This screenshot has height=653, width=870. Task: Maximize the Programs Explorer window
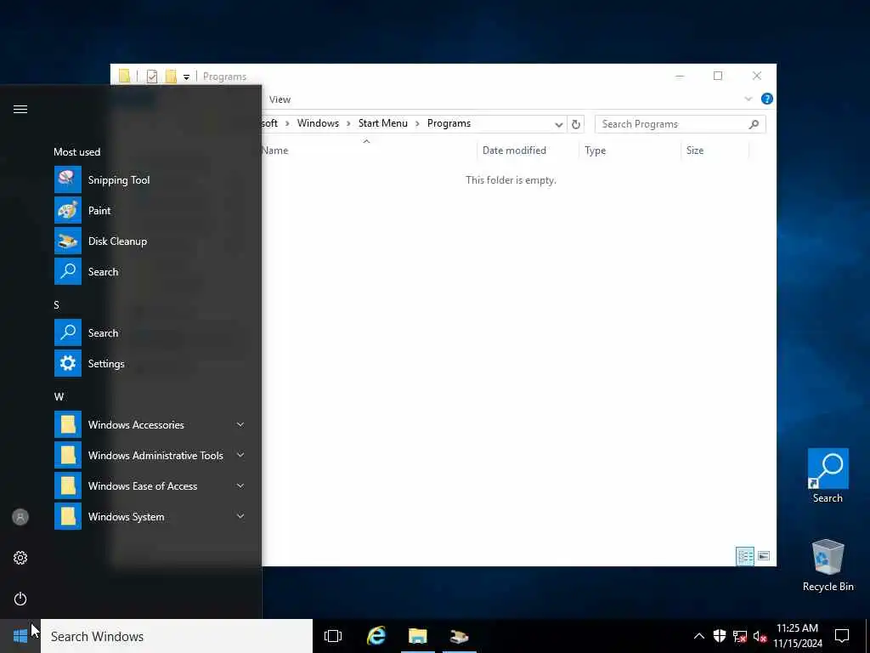click(x=718, y=76)
